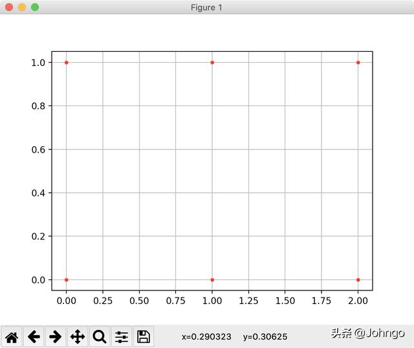Click the y-axis tick label 0.6

click(38, 149)
